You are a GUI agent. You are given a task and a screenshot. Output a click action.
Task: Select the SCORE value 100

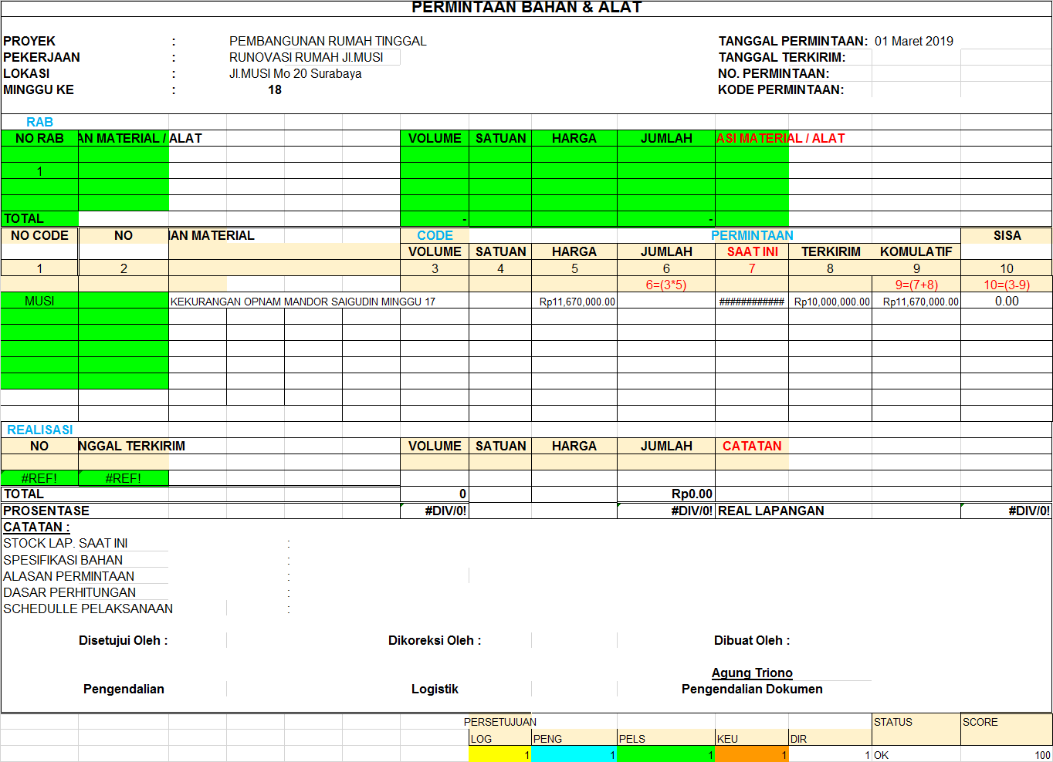(x=1042, y=755)
